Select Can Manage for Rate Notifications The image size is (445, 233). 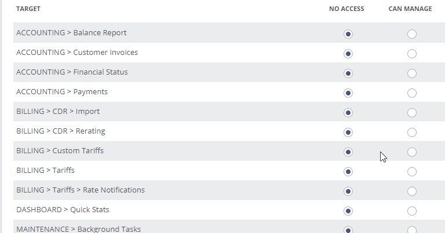(412, 191)
